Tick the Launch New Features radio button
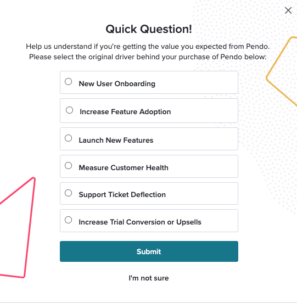The image size is (297, 303). pyautogui.click(x=69, y=138)
